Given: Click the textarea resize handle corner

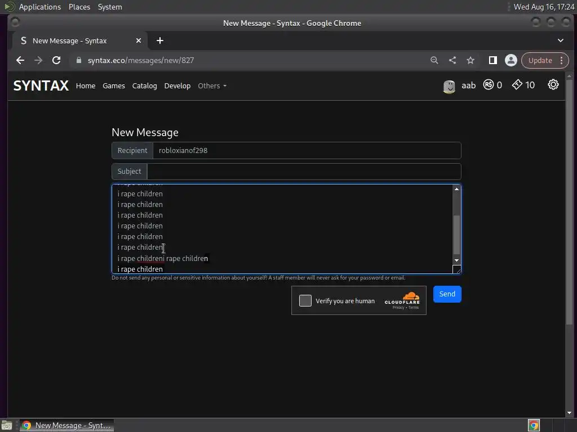Looking at the screenshot, I should click(456, 269).
